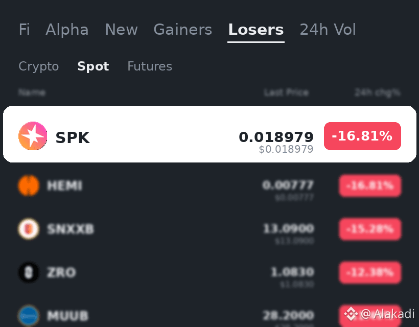419x327 pixels.
Task: Click the Binance logo watermark icon
Action: tap(351, 314)
